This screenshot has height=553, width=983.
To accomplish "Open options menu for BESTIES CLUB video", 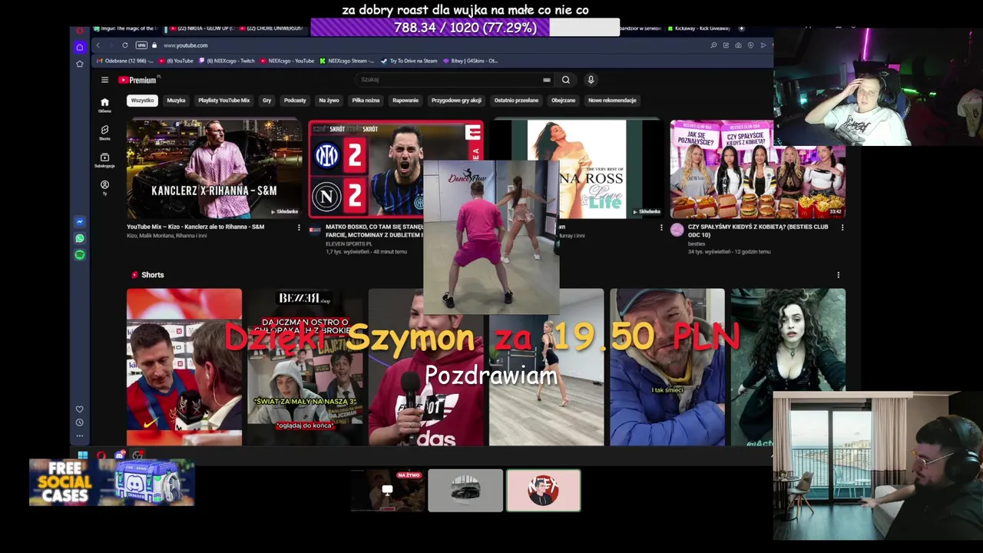I will click(x=842, y=227).
